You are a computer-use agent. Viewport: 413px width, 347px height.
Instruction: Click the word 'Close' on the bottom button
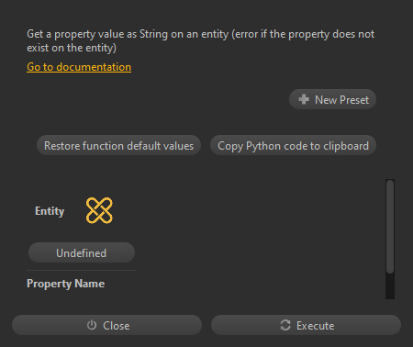click(x=117, y=326)
